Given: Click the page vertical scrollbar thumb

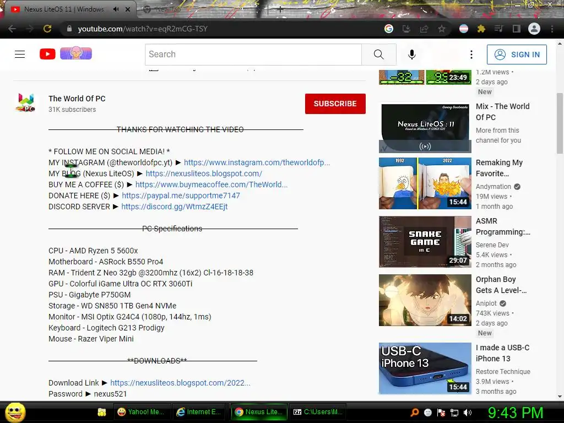Looking at the screenshot, I should point(560,123).
